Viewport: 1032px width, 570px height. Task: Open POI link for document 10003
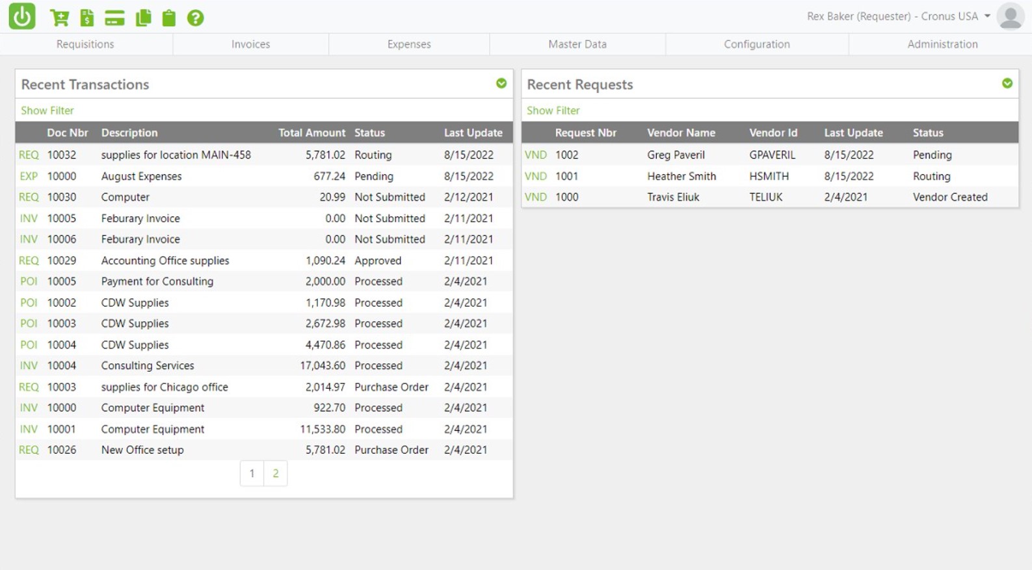(x=29, y=324)
